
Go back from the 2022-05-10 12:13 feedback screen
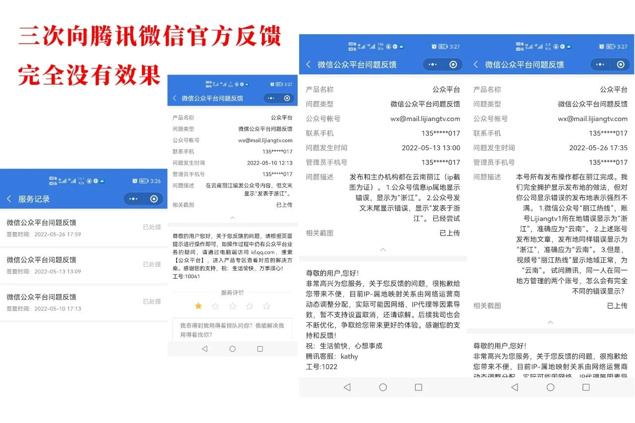pyautogui.click(x=174, y=98)
